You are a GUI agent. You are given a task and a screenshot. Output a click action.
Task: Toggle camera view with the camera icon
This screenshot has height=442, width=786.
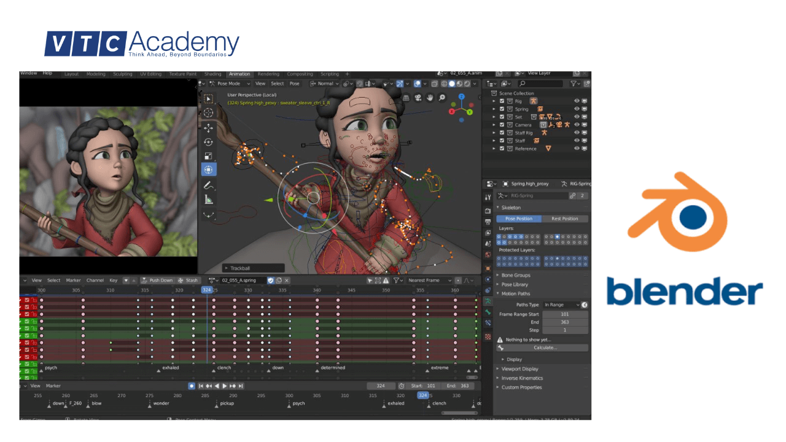click(x=418, y=98)
